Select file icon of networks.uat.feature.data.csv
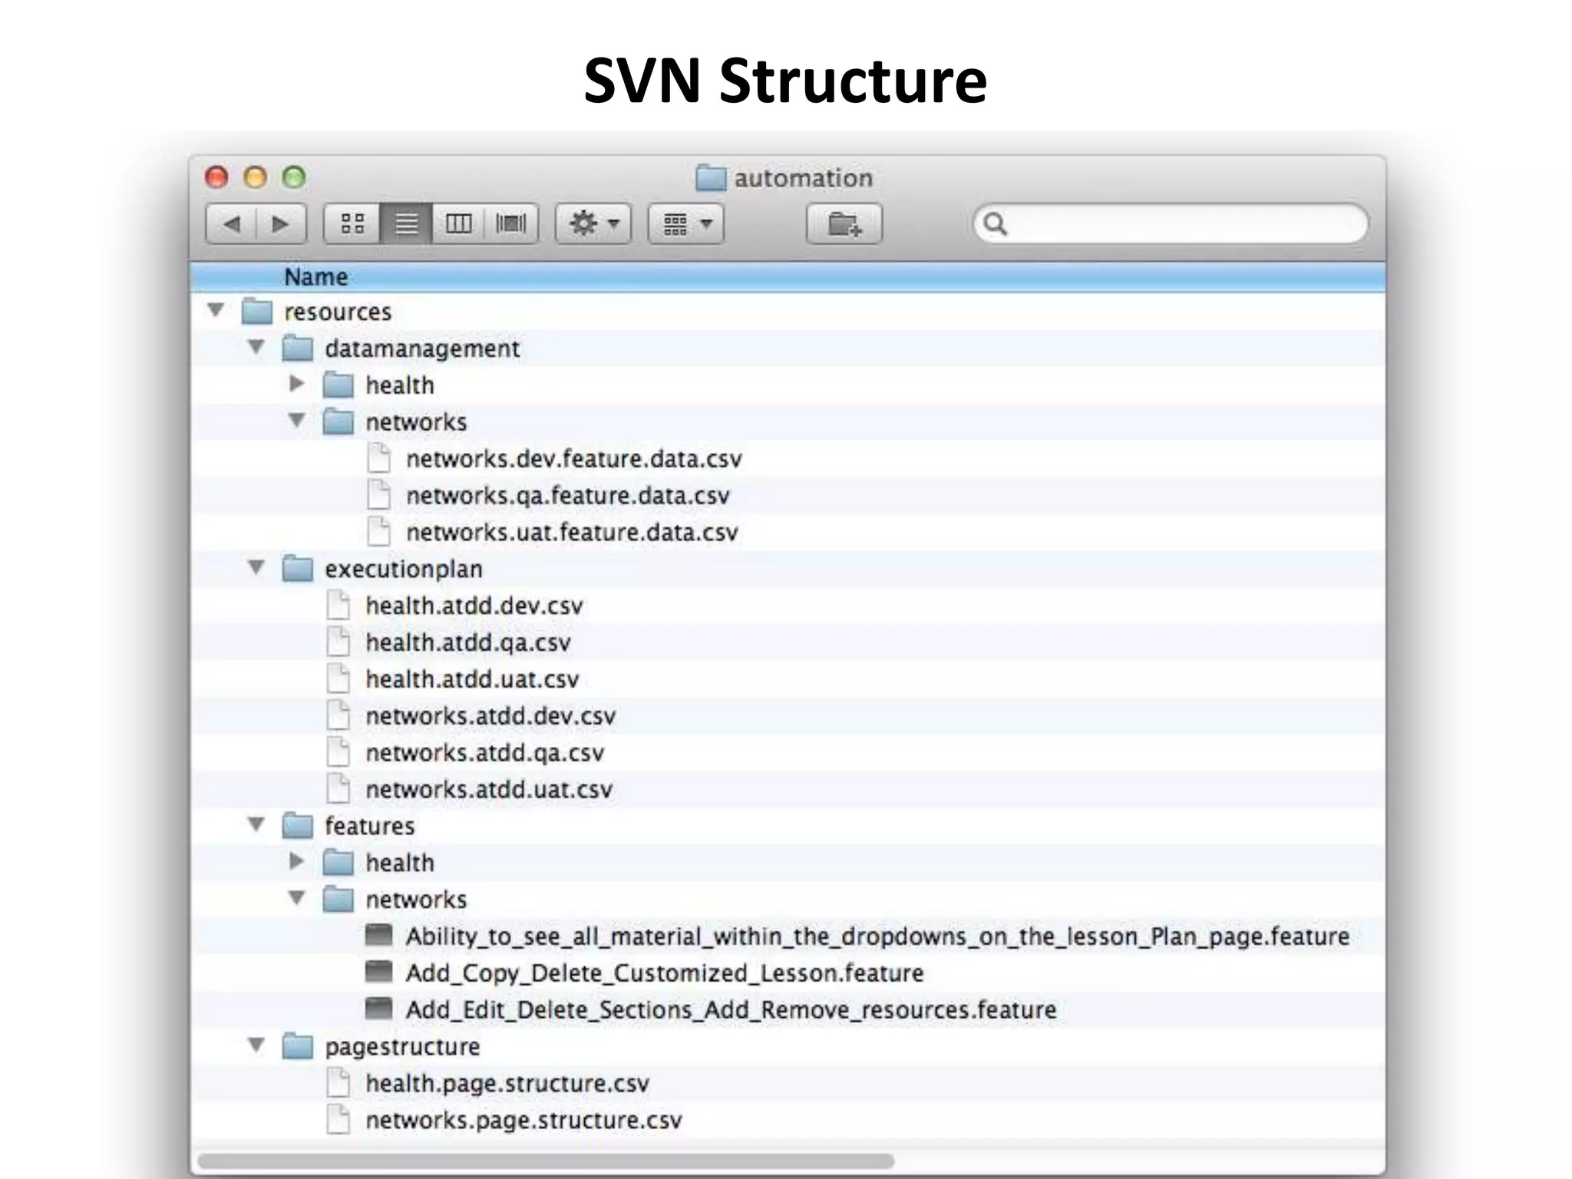The image size is (1572, 1179). [379, 532]
